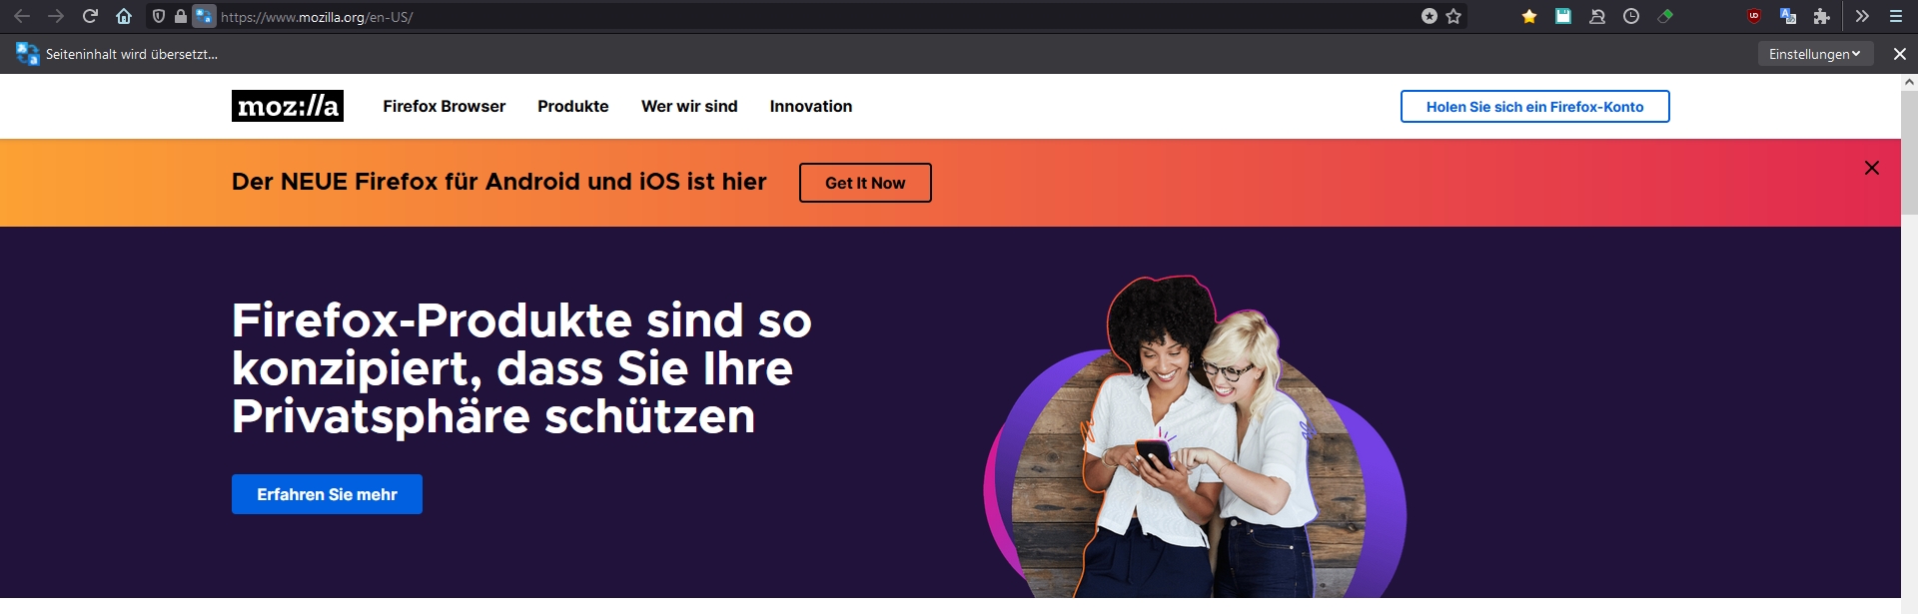Open the history clock toolbar icon

[1631, 16]
